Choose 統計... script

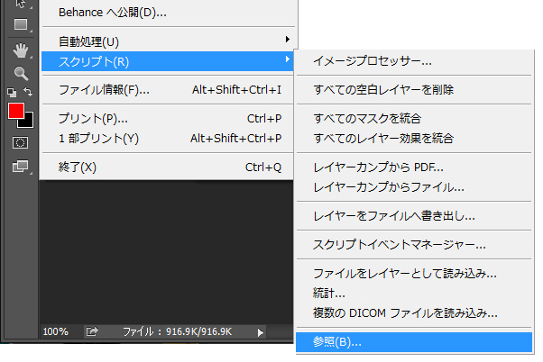click(414, 294)
